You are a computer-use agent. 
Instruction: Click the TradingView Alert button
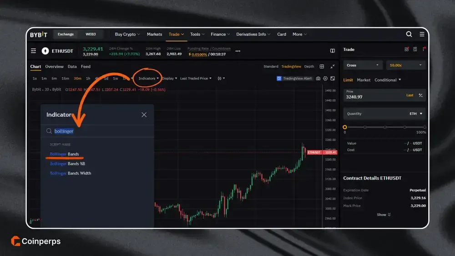click(294, 78)
